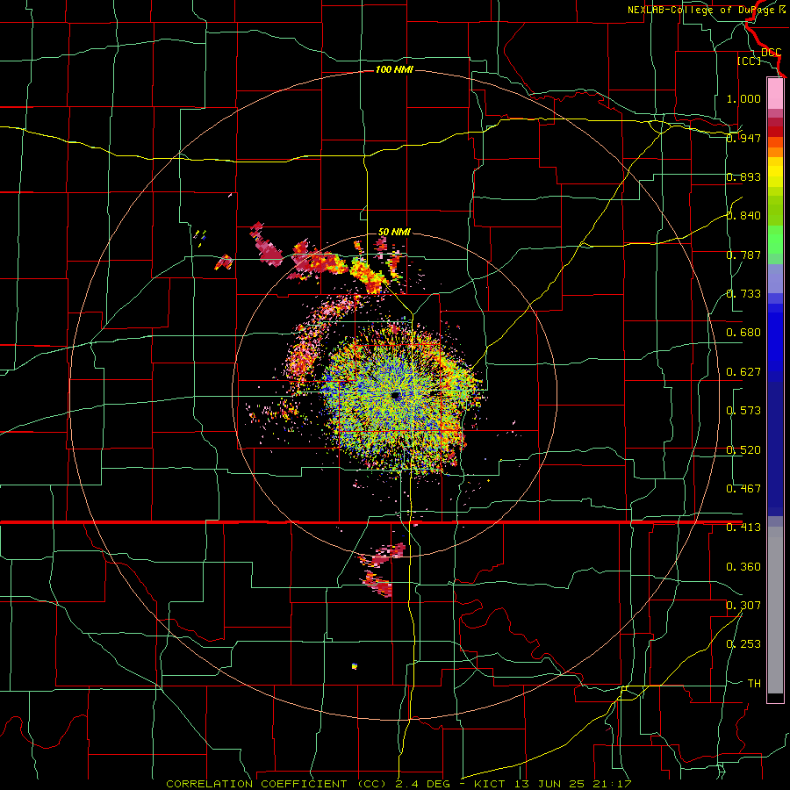Select the 0.307 scale value
The image size is (790, 790).
click(743, 606)
